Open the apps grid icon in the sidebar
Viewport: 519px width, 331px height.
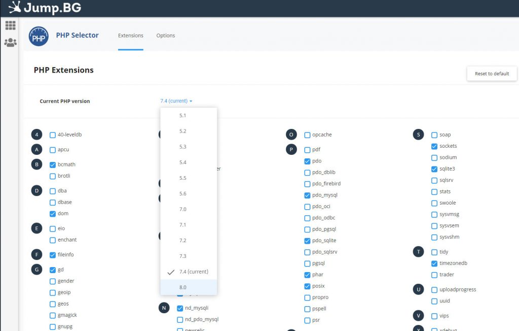pyautogui.click(x=10, y=24)
